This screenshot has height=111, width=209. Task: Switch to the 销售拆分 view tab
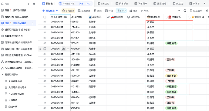tap(122, 4)
